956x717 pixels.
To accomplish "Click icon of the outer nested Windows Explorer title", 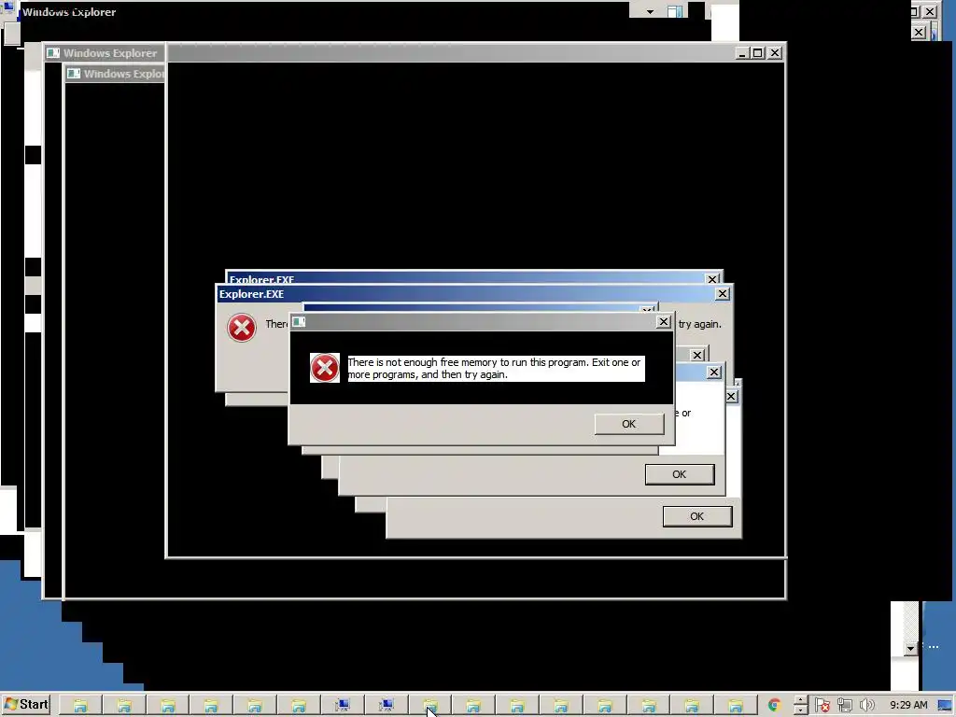I will 53,53.
